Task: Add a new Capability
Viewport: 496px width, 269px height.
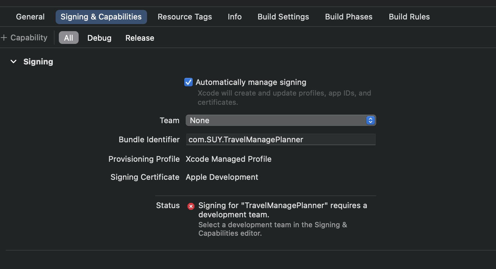Action: pos(24,38)
